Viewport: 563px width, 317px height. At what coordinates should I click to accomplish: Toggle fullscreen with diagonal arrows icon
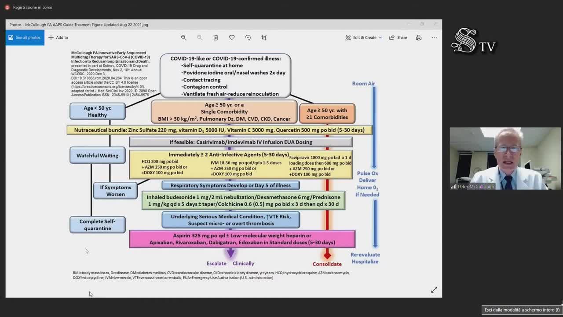click(x=434, y=290)
